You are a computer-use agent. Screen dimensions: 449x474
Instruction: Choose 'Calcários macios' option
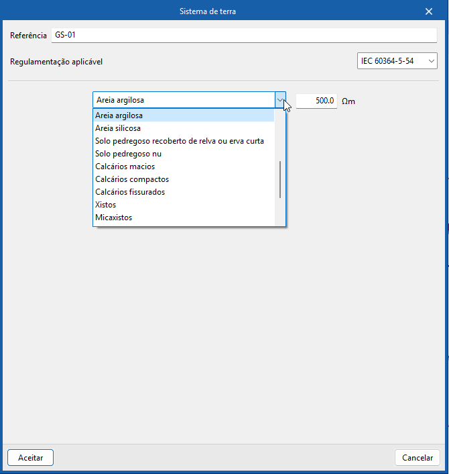184,167
